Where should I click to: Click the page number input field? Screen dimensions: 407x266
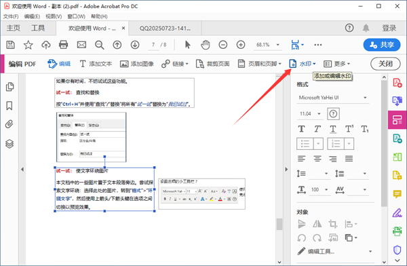tap(153, 45)
